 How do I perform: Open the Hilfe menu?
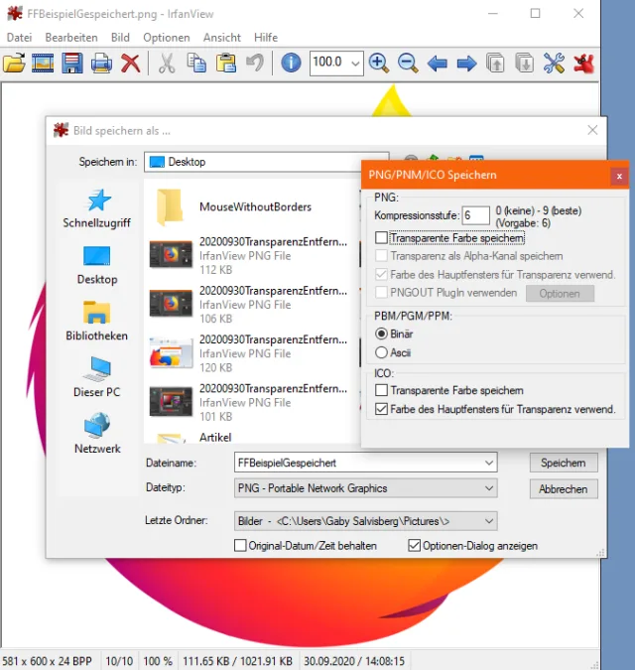(x=266, y=38)
